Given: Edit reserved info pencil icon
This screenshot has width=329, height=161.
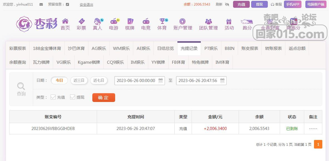Looking at the screenshot, I should (67, 4).
